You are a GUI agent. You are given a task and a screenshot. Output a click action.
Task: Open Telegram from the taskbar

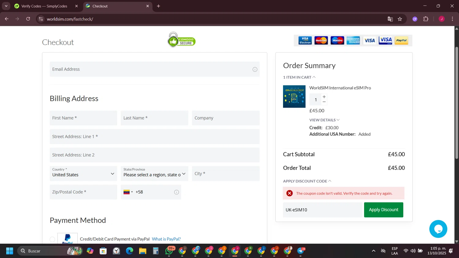(301, 251)
